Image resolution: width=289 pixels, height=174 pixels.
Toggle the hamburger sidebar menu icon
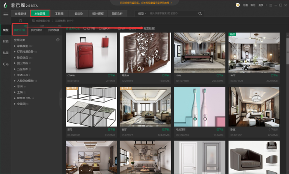pos(6,14)
